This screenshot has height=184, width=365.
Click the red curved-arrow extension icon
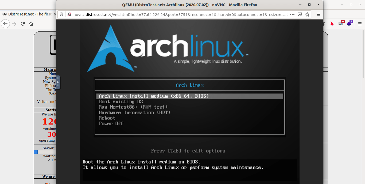332,24
